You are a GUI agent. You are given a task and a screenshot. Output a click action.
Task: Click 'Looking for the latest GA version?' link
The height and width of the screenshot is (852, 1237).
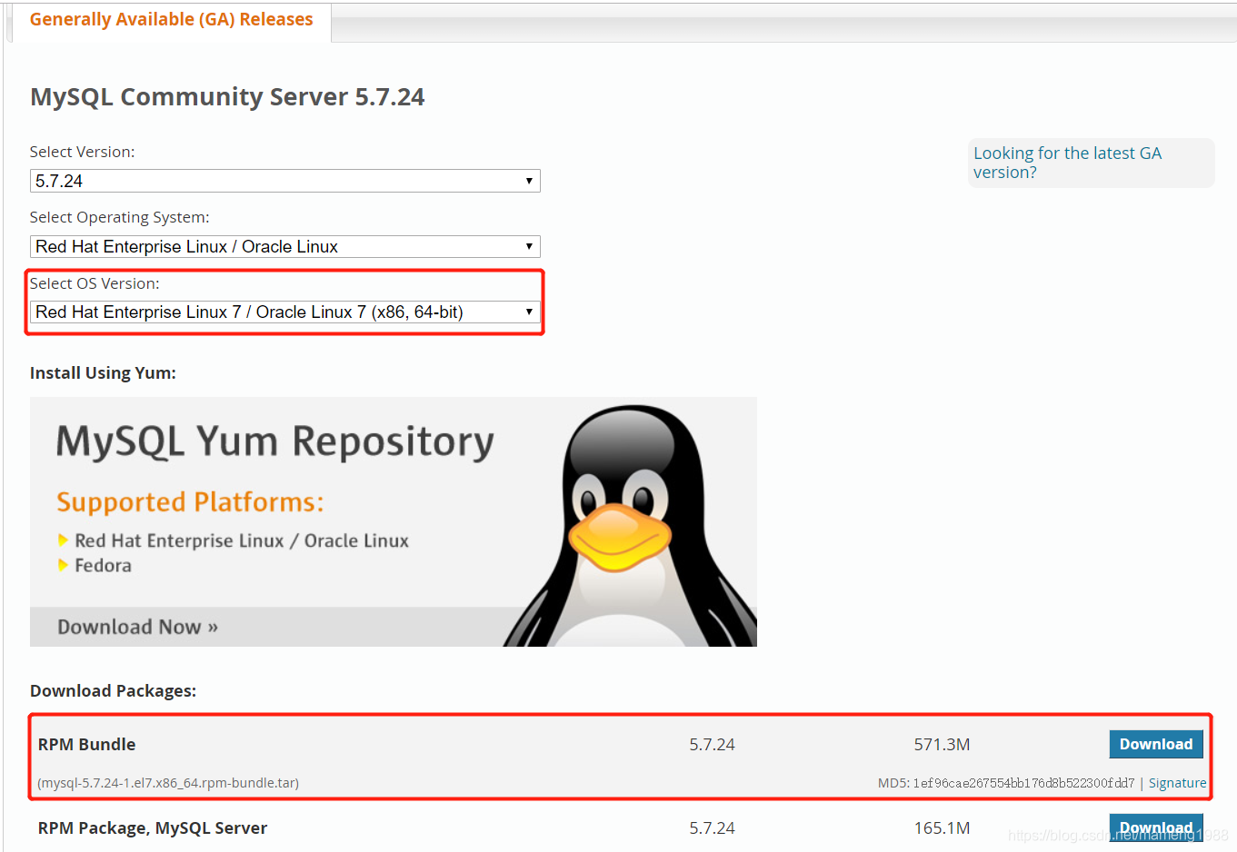(x=1067, y=163)
